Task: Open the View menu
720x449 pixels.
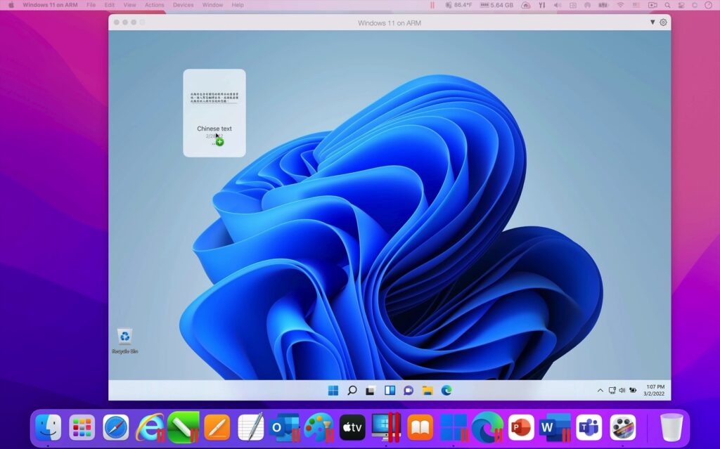Action: click(129, 5)
